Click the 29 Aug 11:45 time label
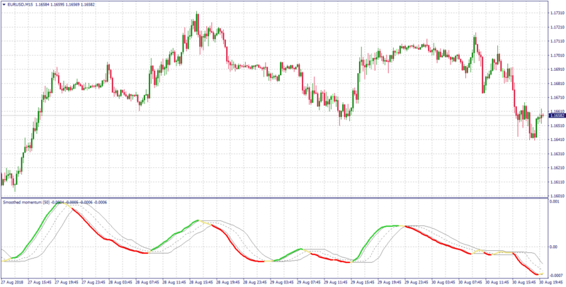 [337, 283]
